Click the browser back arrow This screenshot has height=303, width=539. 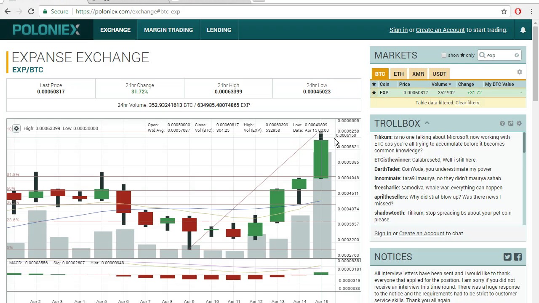click(x=8, y=11)
